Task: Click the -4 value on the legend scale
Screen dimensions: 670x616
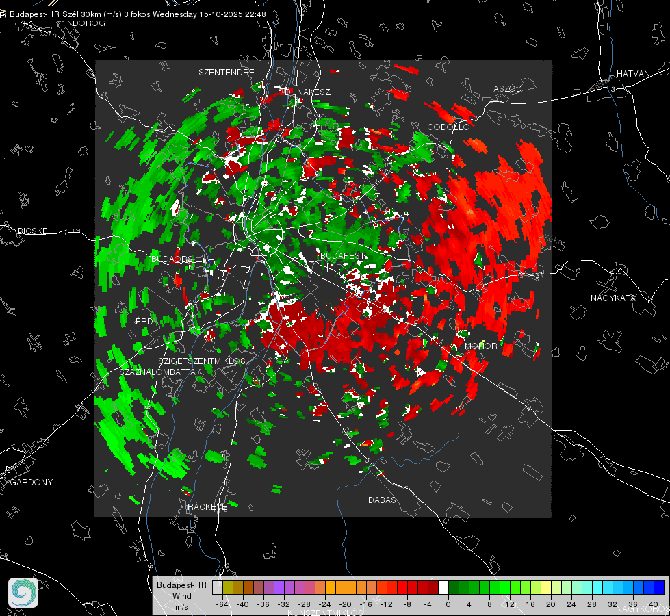Action: coord(428,604)
